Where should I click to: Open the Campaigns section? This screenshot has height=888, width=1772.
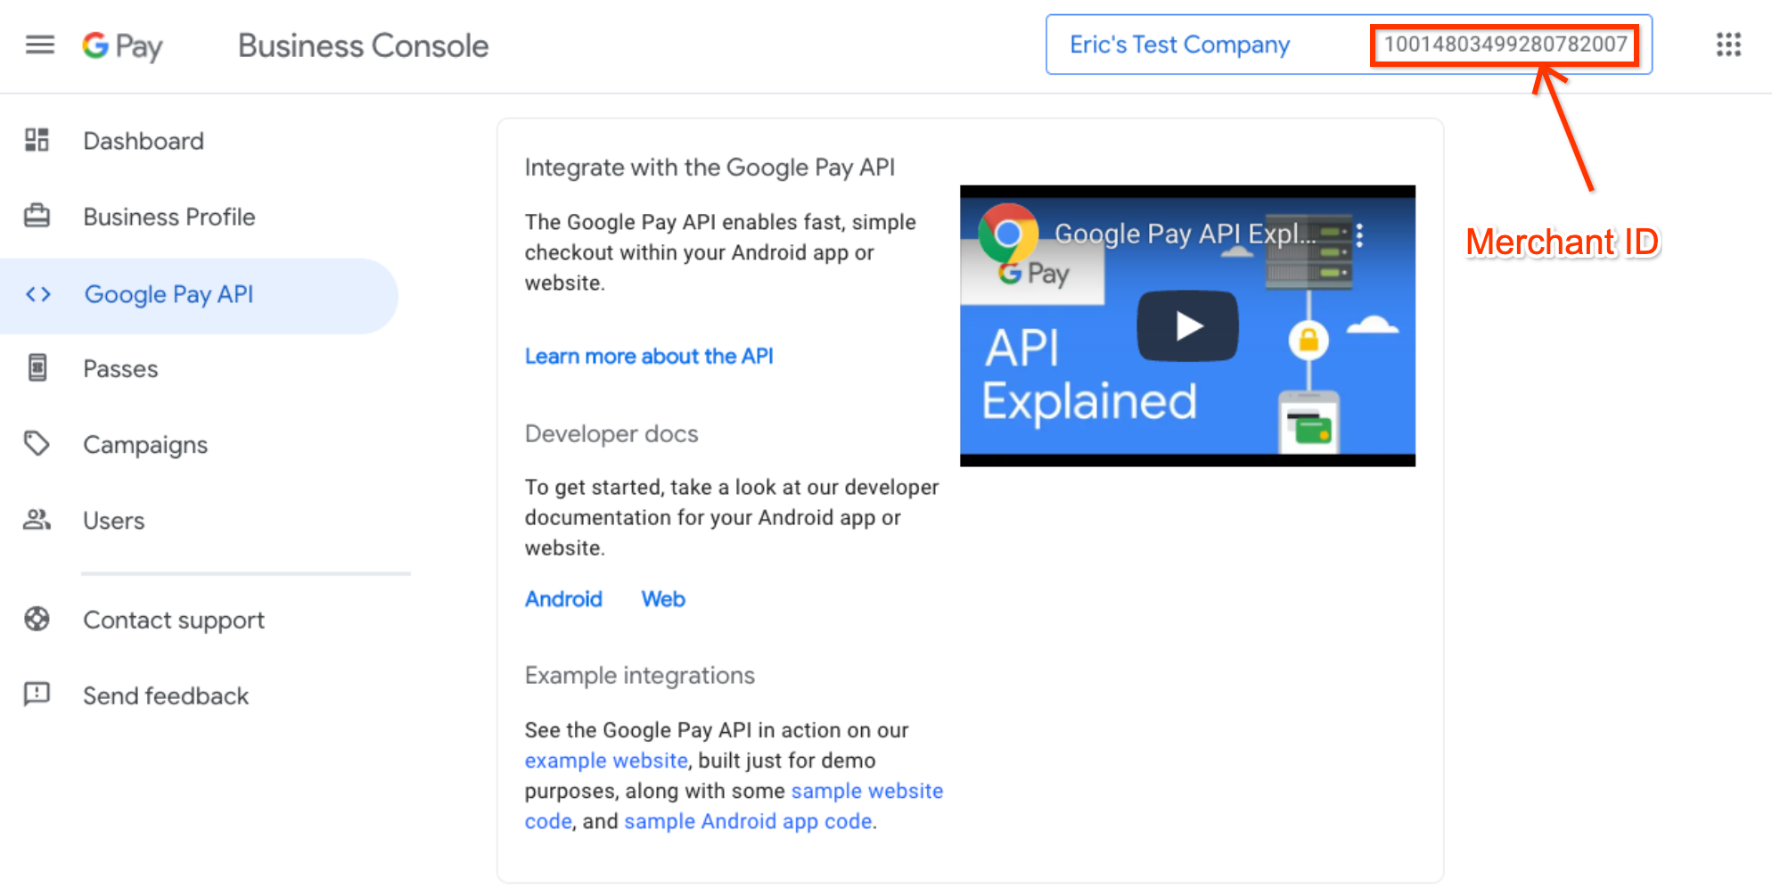145,445
